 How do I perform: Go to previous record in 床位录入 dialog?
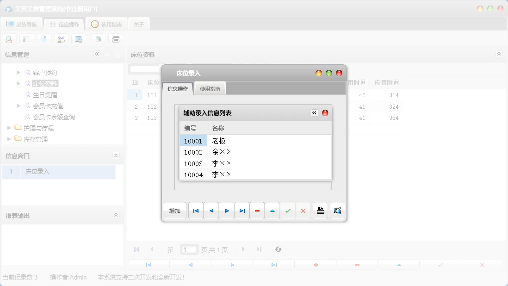(x=211, y=211)
